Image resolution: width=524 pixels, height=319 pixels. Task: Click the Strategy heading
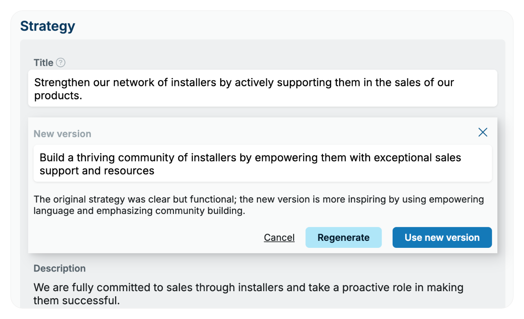pos(47,26)
